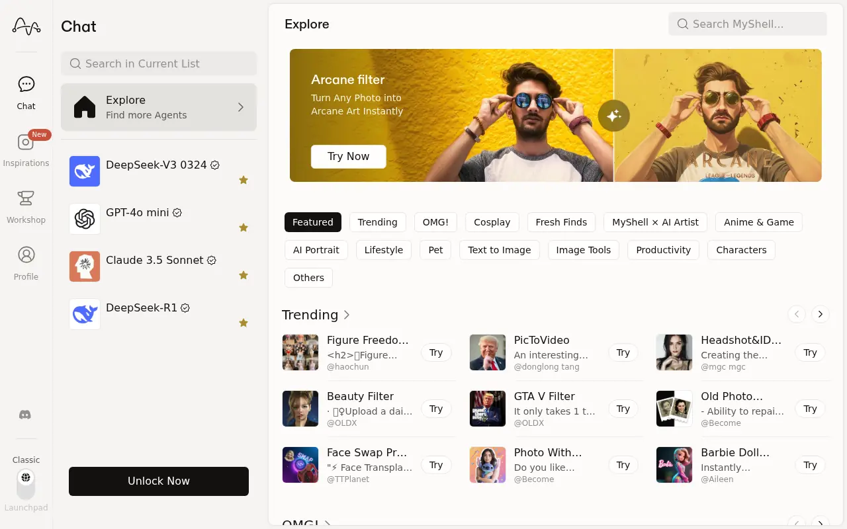The width and height of the screenshot is (847, 529).
Task: Try the PicToVideo agent
Action: (x=623, y=352)
